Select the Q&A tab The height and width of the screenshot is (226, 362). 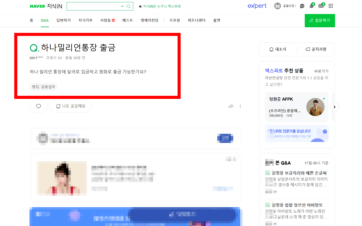(x=45, y=20)
